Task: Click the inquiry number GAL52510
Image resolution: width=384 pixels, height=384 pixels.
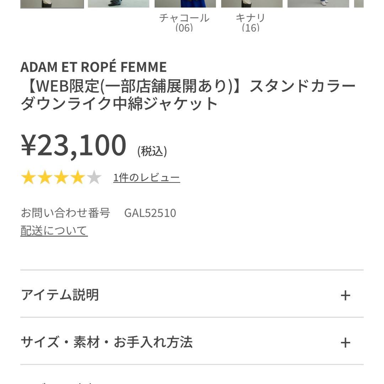Action: 150,213
